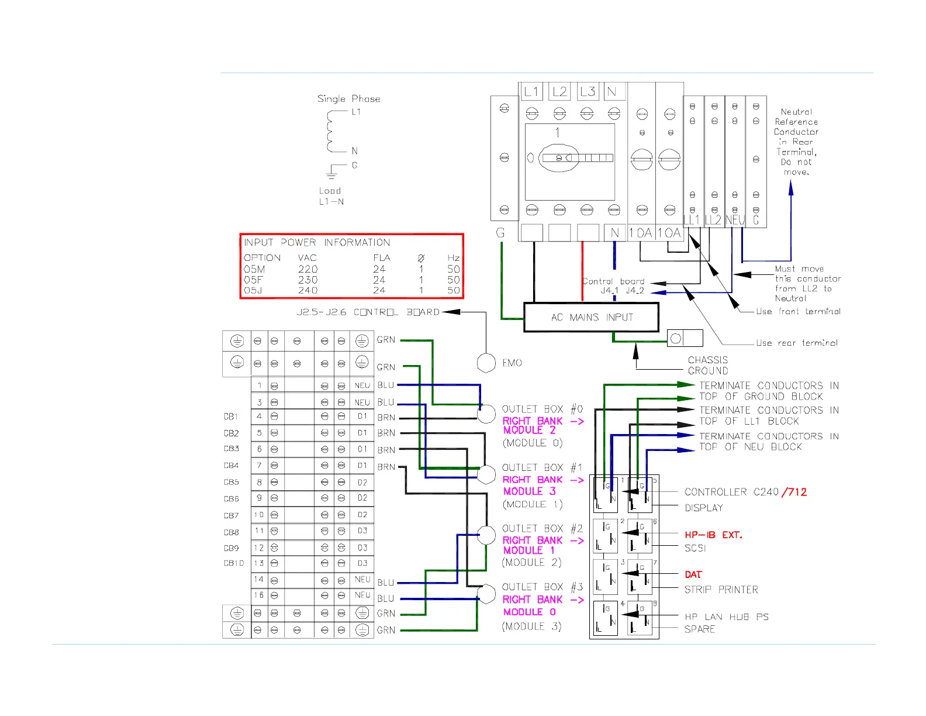Click the 'L2' terminal box
Image resolution: width=926 pixels, height=716 pixels.
click(x=559, y=91)
